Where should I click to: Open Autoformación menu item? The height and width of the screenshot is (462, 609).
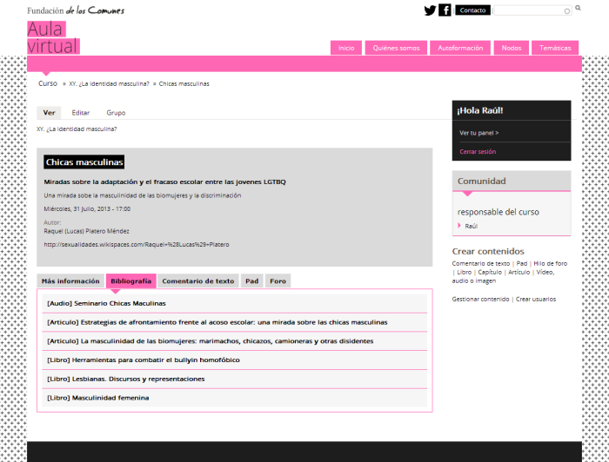click(x=460, y=48)
